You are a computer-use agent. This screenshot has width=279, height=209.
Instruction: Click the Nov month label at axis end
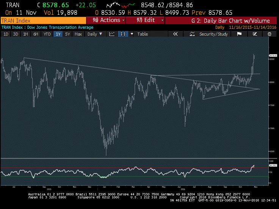point(256,187)
